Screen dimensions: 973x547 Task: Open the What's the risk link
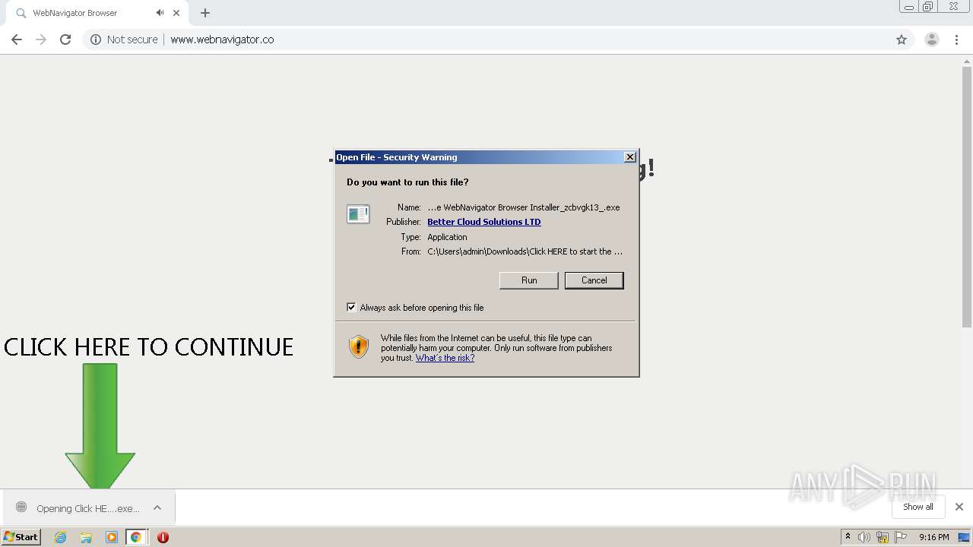445,358
